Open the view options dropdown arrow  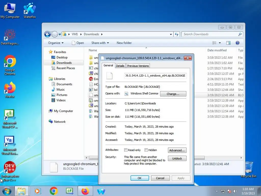220,43
